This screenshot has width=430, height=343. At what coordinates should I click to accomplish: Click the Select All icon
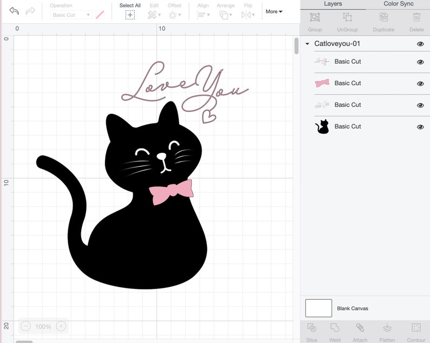[130, 15]
